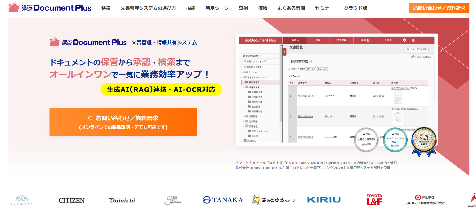Open the 契約2023-0010.doc file link
The height and width of the screenshot is (211, 476).
400,88
